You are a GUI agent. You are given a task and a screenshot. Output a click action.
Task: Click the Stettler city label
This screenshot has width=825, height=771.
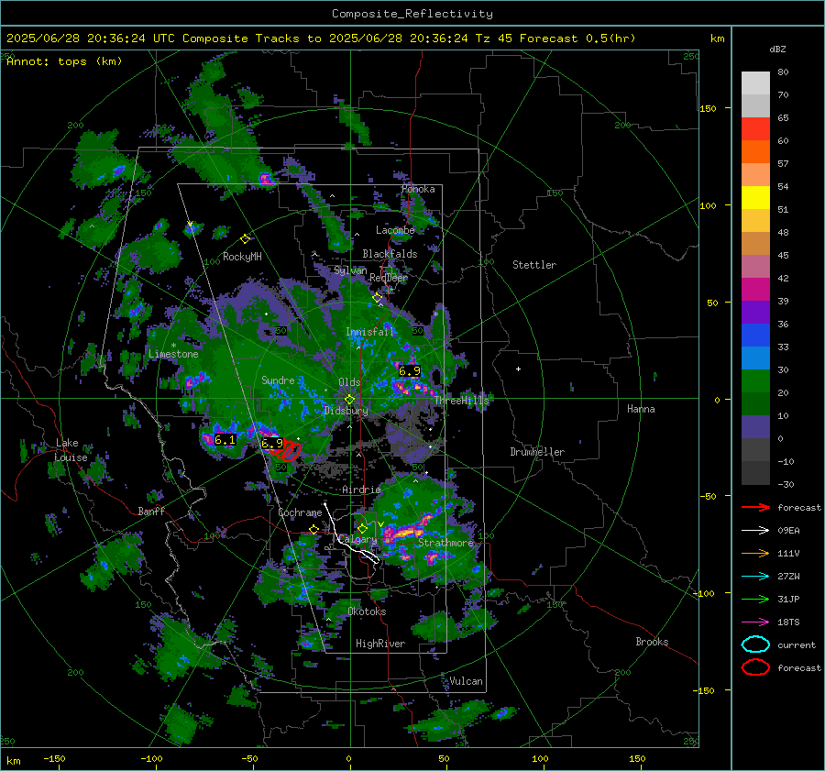point(534,265)
